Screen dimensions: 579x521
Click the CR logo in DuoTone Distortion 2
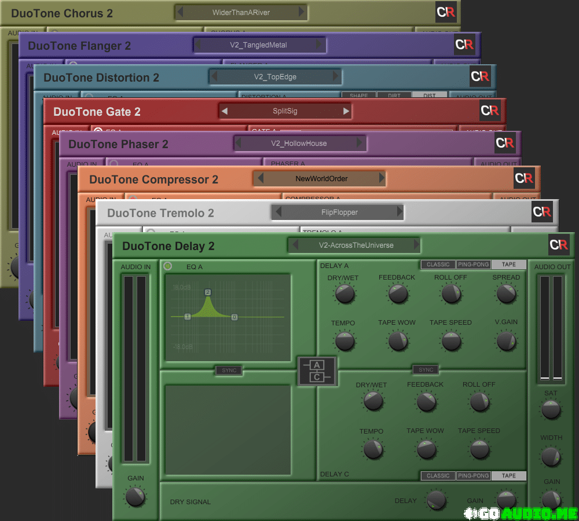pos(479,76)
